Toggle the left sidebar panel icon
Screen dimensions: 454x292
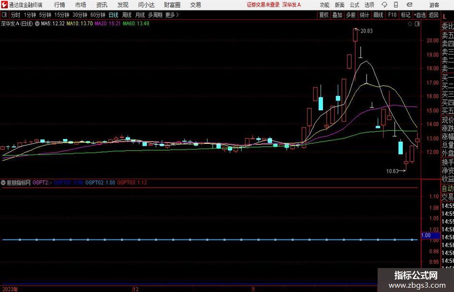tap(4, 15)
